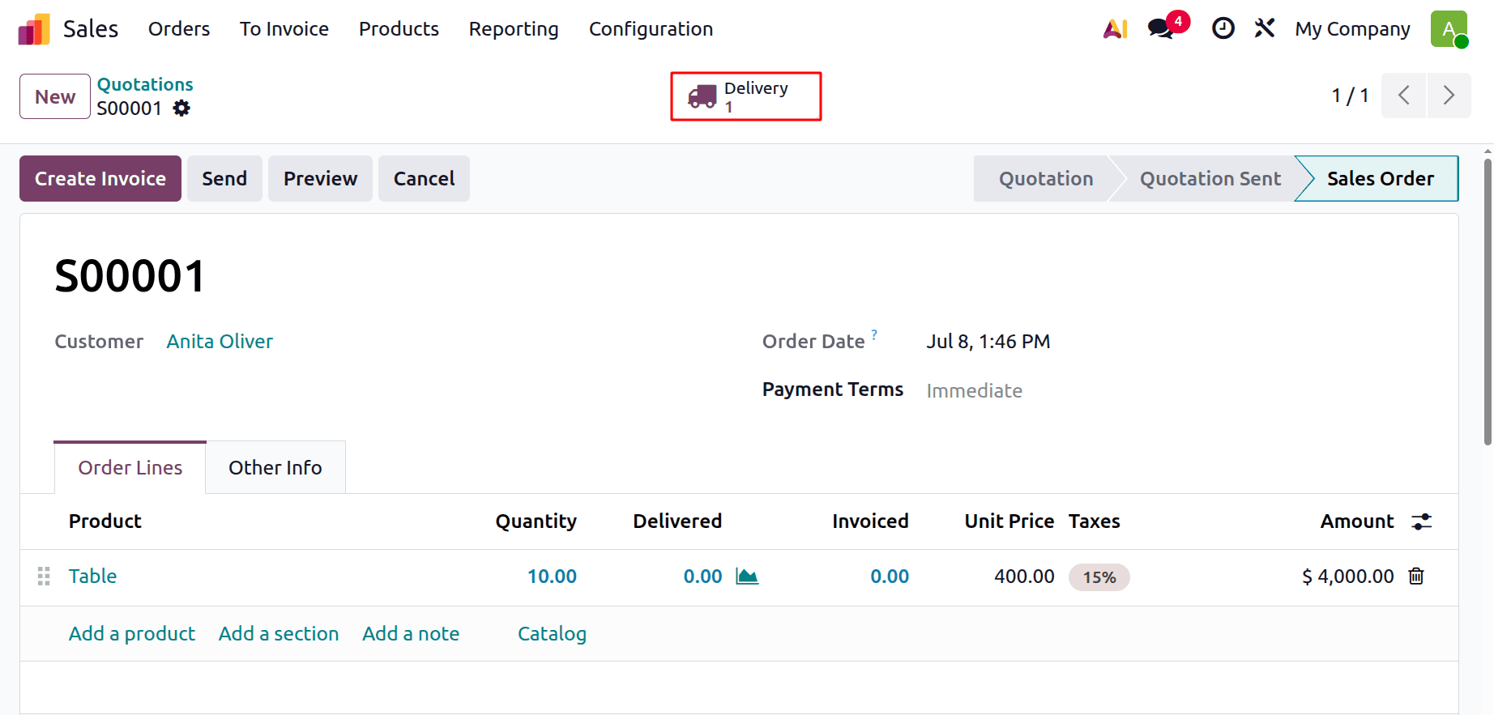This screenshot has width=1494, height=715.
Task: Create a New quotation
Action: tap(55, 96)
